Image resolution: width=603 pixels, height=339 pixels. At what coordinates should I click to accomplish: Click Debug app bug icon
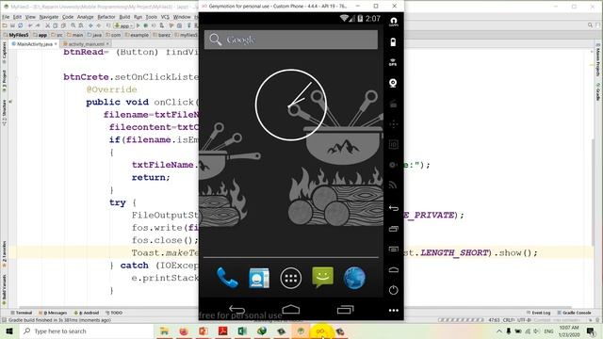146,25
